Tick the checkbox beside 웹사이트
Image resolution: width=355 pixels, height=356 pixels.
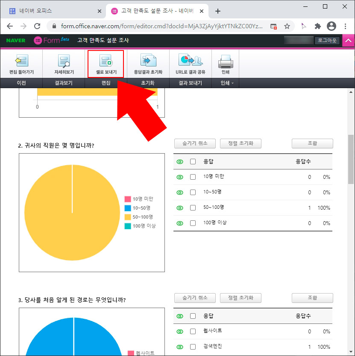point(193,331)
